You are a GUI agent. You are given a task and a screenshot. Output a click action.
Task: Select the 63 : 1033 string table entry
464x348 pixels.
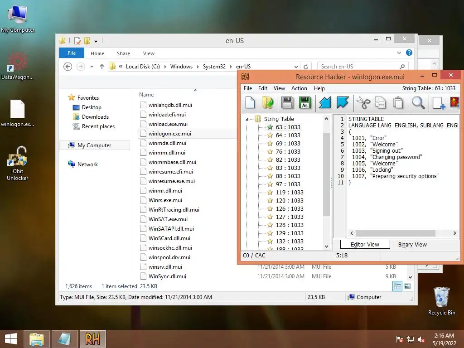[288, 127]
